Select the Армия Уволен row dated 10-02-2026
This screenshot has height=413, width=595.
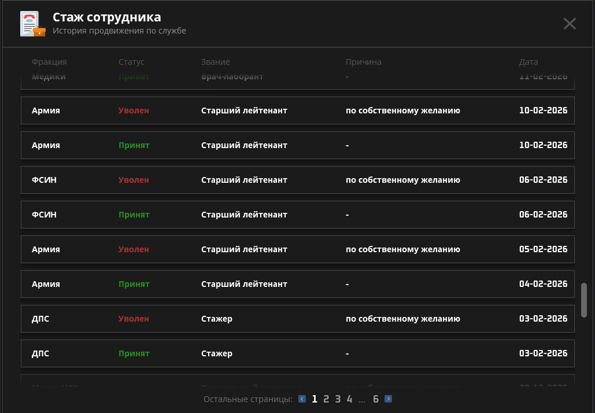(297, 110)
